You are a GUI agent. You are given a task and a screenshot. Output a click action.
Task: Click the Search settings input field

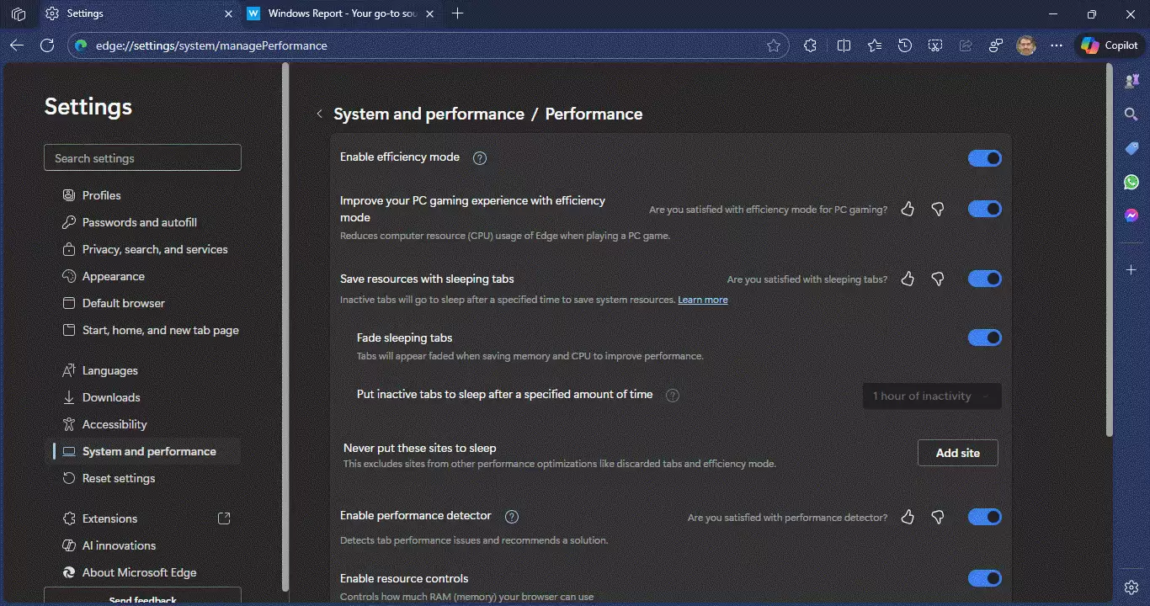[142, 158]
